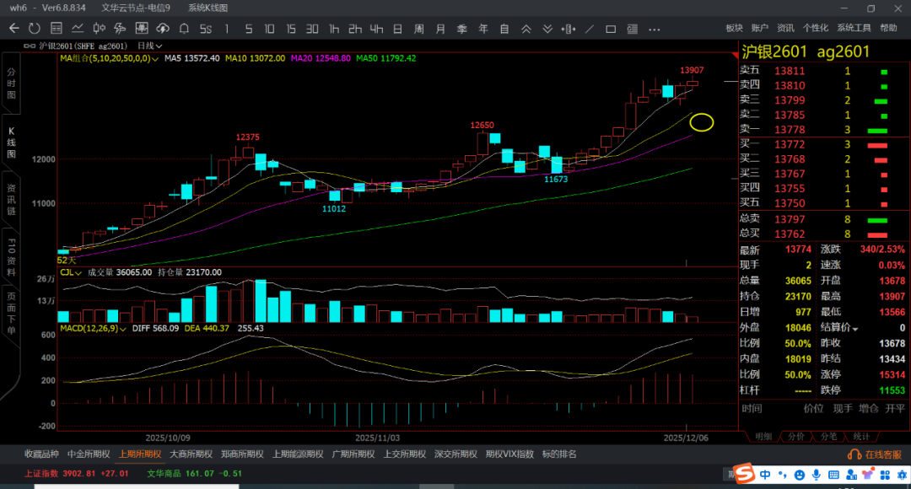Select the daily 日 period
The image size is (911, 489).
pyautogui.click(x=397, y=29)
